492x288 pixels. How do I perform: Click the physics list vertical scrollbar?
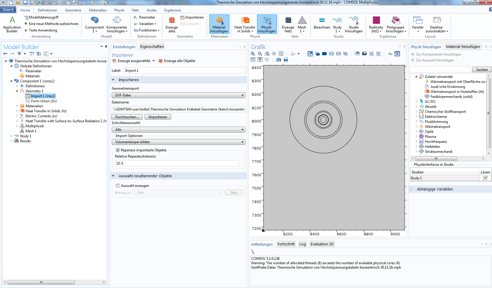click(489, 113)
